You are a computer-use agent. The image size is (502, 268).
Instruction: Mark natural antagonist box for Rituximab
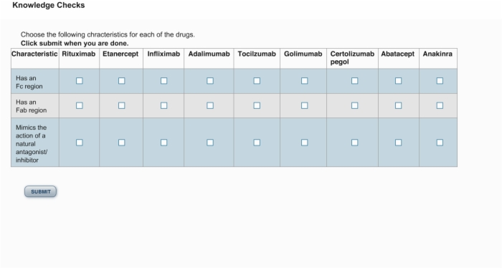[x=80, y=143]
